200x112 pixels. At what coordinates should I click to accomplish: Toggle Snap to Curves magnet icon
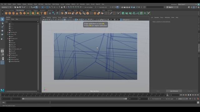tap(71, 7)
